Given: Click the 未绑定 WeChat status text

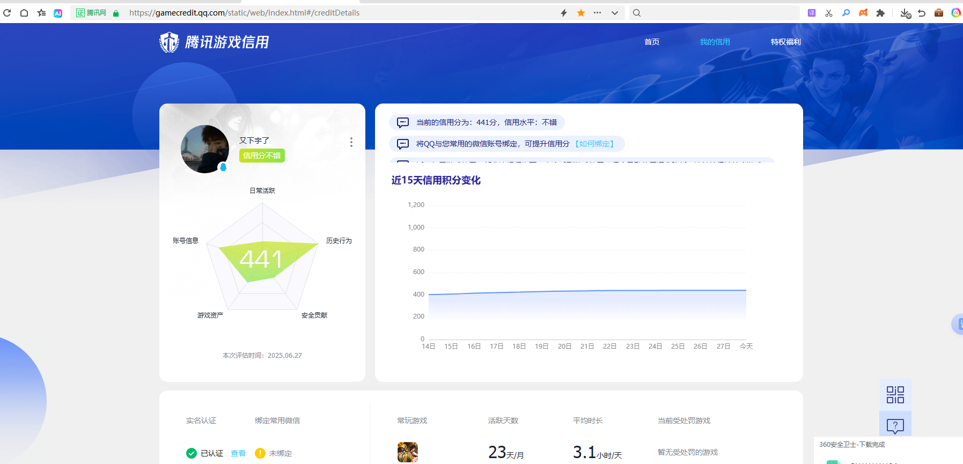Looking at the screenshot, I should tap(281, 453).
